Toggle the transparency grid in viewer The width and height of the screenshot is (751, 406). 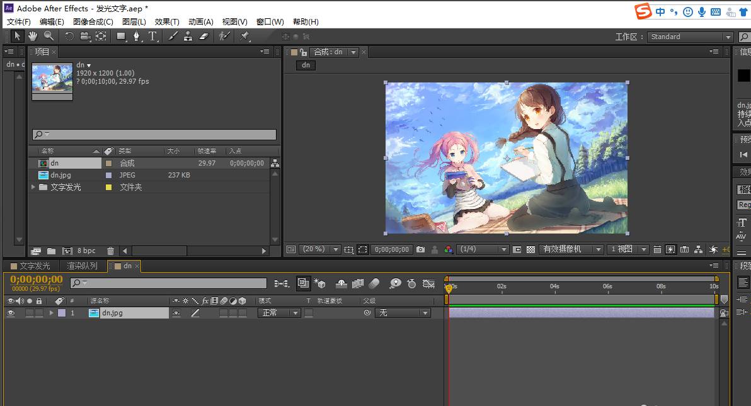(x=531, y=249)
